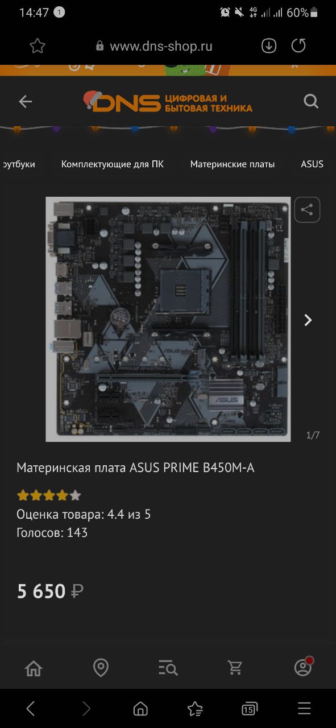This screenshot has height=728, width=336.
Task: Show next product image with right chevron
Action: 308,320
